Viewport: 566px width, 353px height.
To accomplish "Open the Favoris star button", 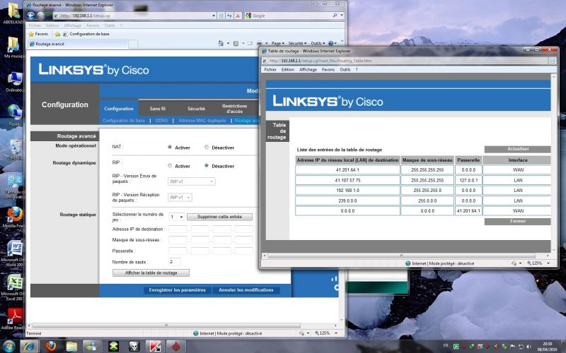I will [x=38, y=34].
